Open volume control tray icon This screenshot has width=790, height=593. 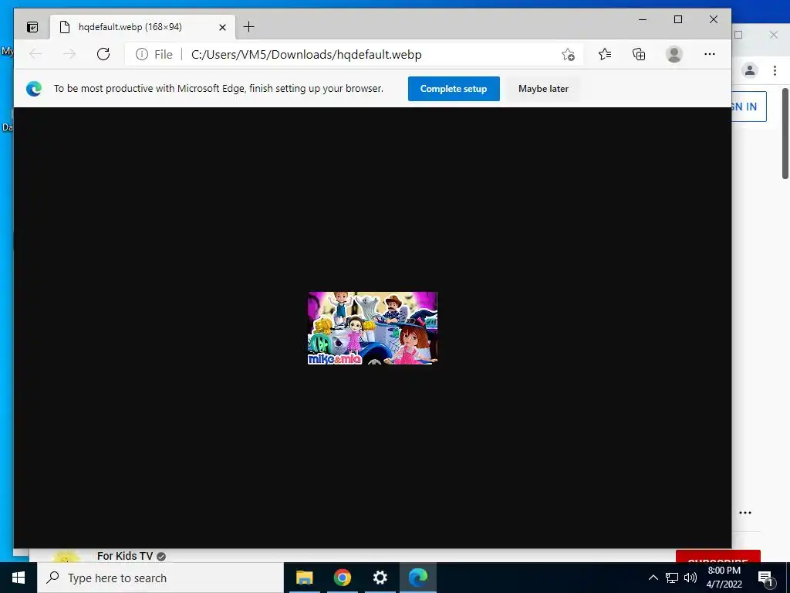690,578
